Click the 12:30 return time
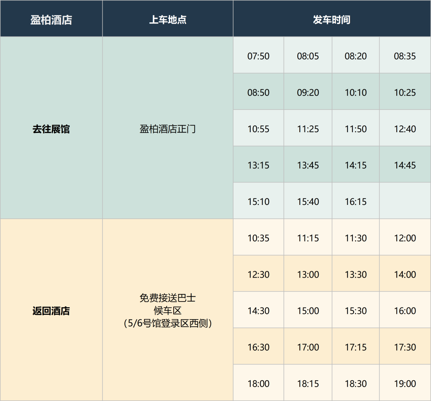 click(258, 273)
